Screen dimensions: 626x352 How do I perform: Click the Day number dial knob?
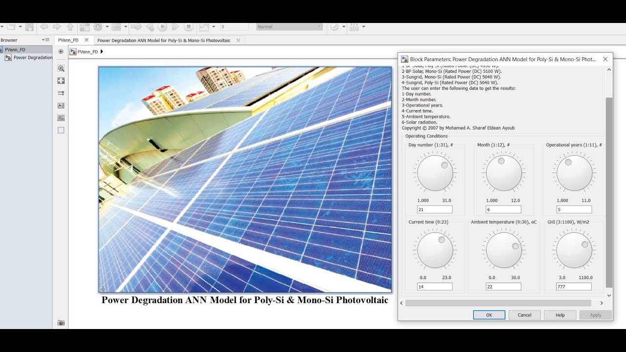point(435,173)
